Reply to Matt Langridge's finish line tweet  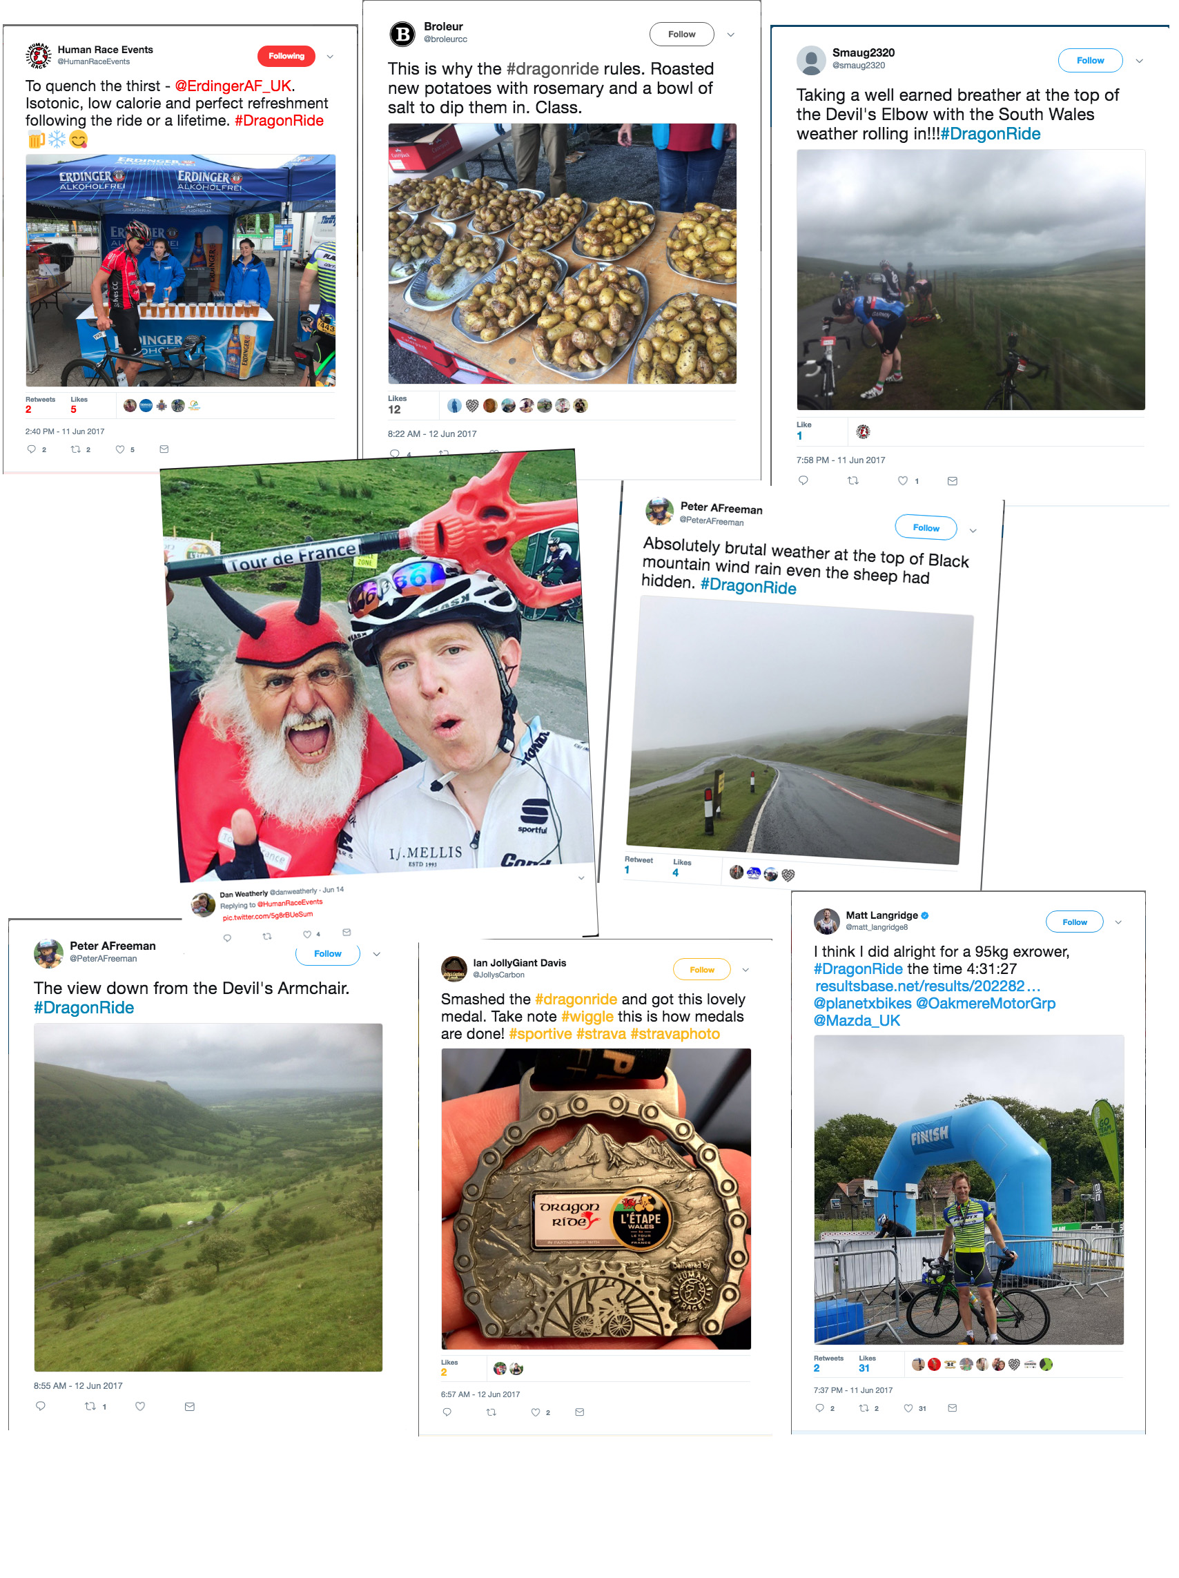(x=819, y=1407)
